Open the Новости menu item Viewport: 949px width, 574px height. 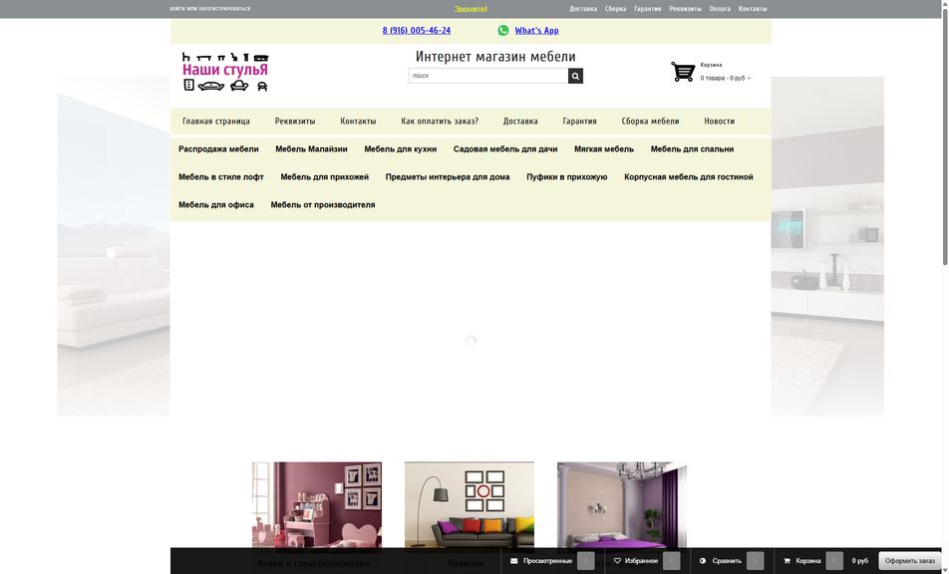pyautogui.click(x=719, y=121)
